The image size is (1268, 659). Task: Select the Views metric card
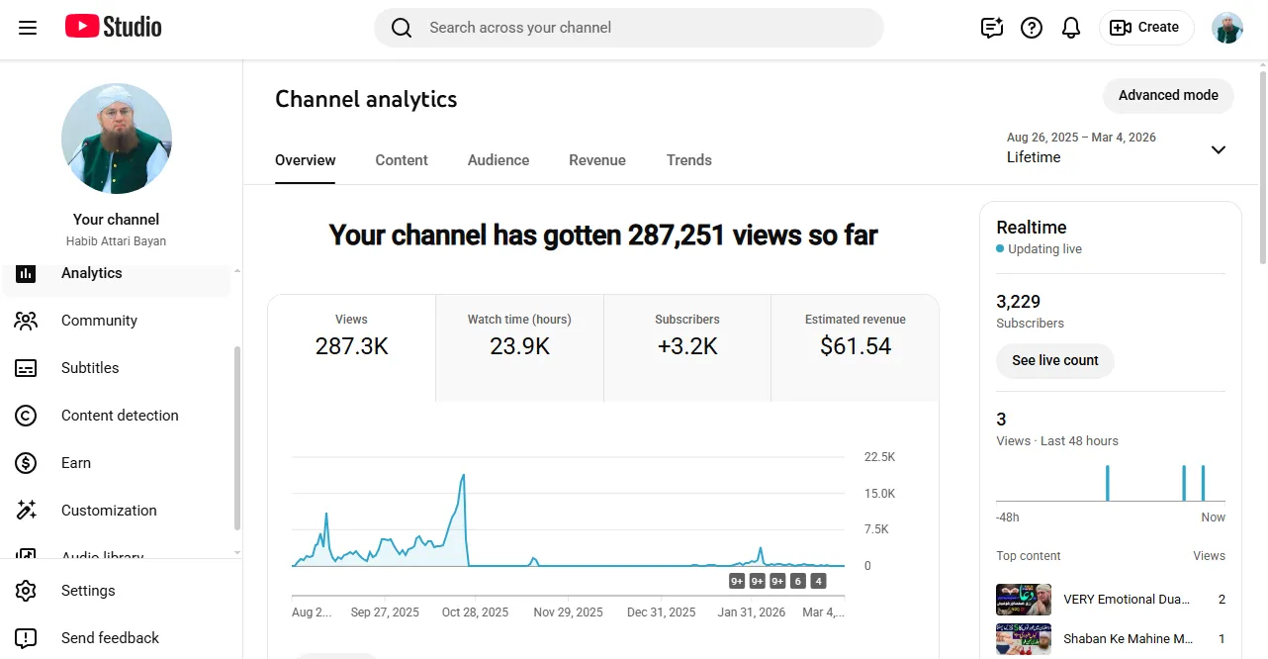(x=351, y=348)
